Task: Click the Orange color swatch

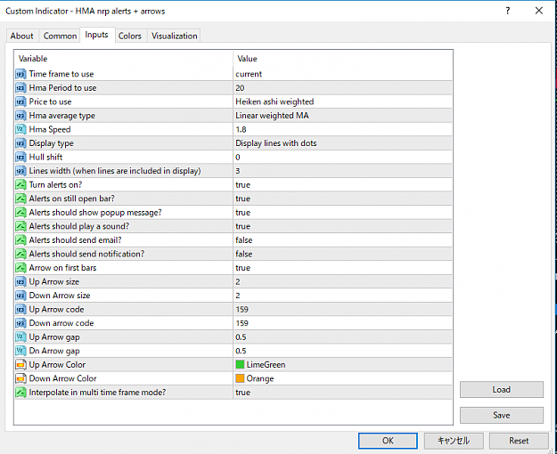Action: 240,378
